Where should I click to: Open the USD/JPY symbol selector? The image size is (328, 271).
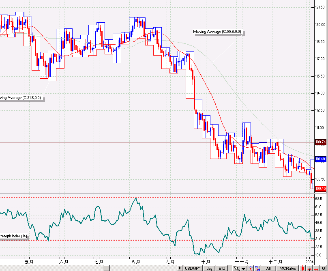pos(193,268)
